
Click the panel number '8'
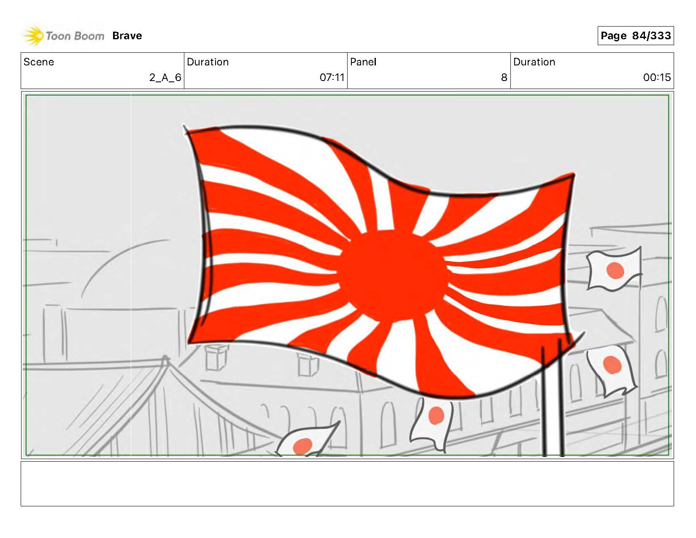point(504,78)
